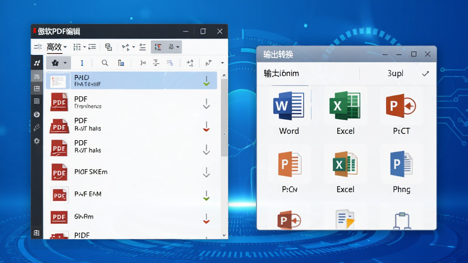
Task: Open the highlighted settings dropdown in top toolbar
Action: (x=173, y=47)
